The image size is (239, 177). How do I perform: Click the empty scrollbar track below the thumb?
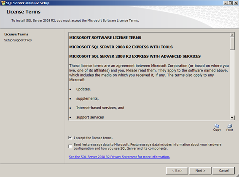pos(232,83)
